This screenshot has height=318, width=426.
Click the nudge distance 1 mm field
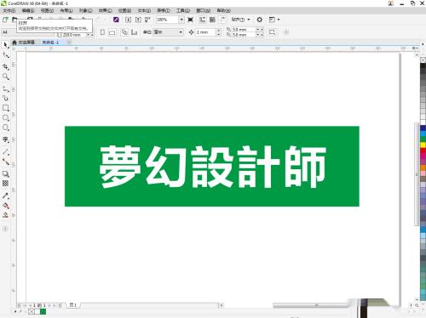[x=206, y=32]
